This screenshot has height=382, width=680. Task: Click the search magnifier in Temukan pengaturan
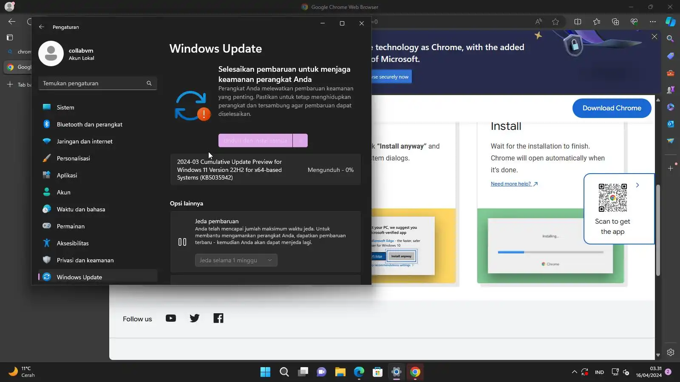pos(149,83)
